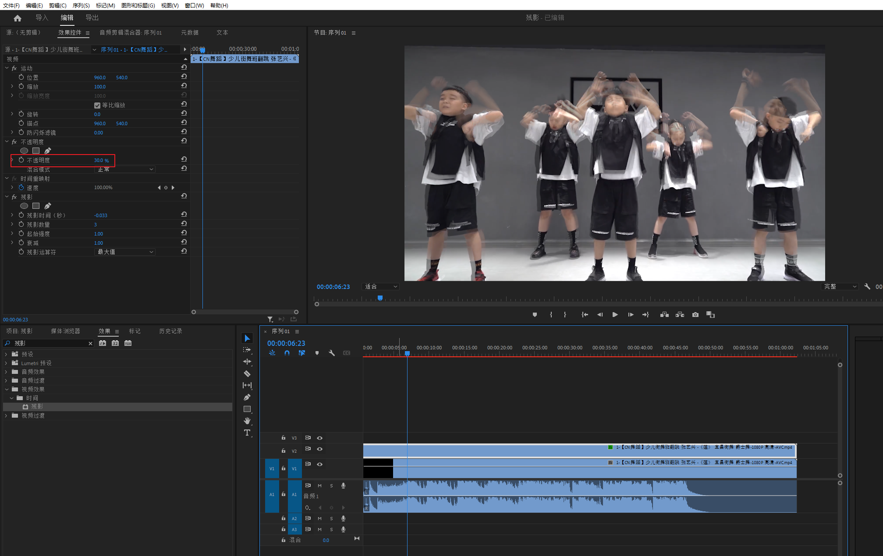The height and width of the screenshot is (556, 883).
Task: Mute audio track A1
Action: click(319, 486)
